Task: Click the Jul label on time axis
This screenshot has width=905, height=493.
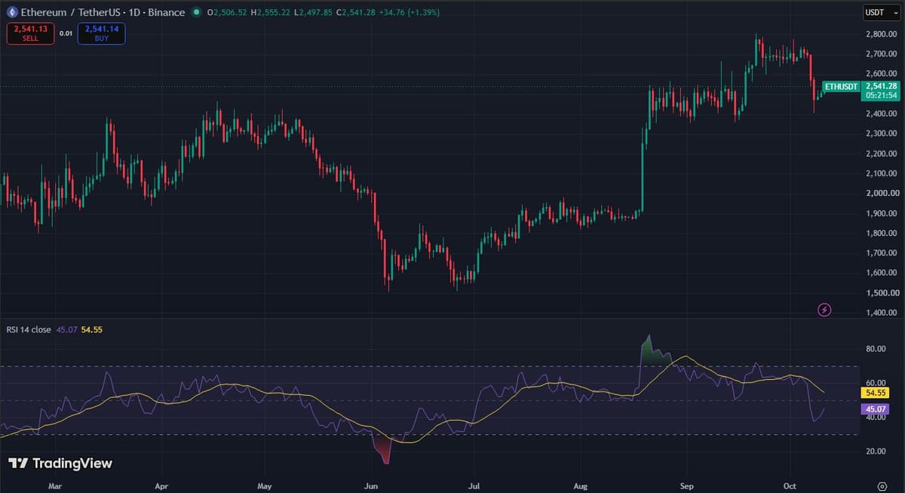Action: 474,486
